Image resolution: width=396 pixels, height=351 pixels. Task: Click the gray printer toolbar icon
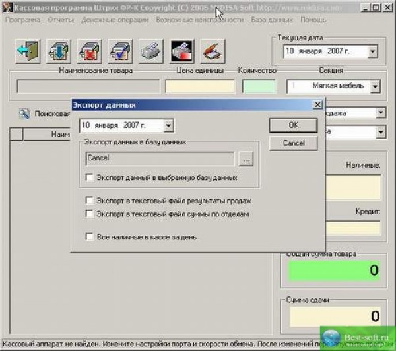150,51
